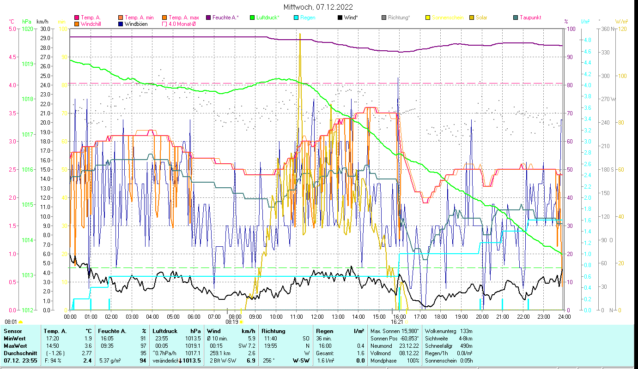The width and height of the screenshot is (638, 369).
Task: Click the Luftdruck header in data table
Action: click(x=165, y=331)
